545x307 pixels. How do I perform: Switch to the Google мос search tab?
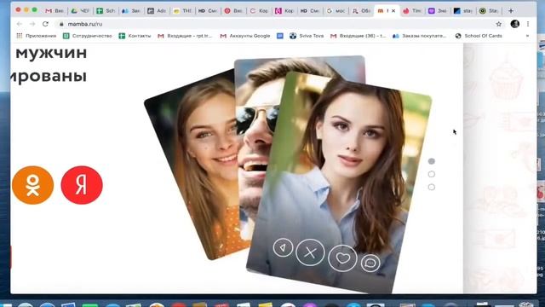[x=336, y=11]
